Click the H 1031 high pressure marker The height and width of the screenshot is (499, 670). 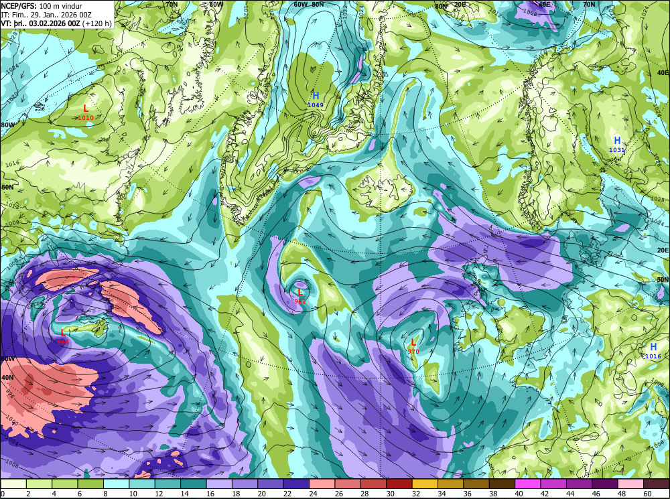pyautogui.click(x=617, y=145)
